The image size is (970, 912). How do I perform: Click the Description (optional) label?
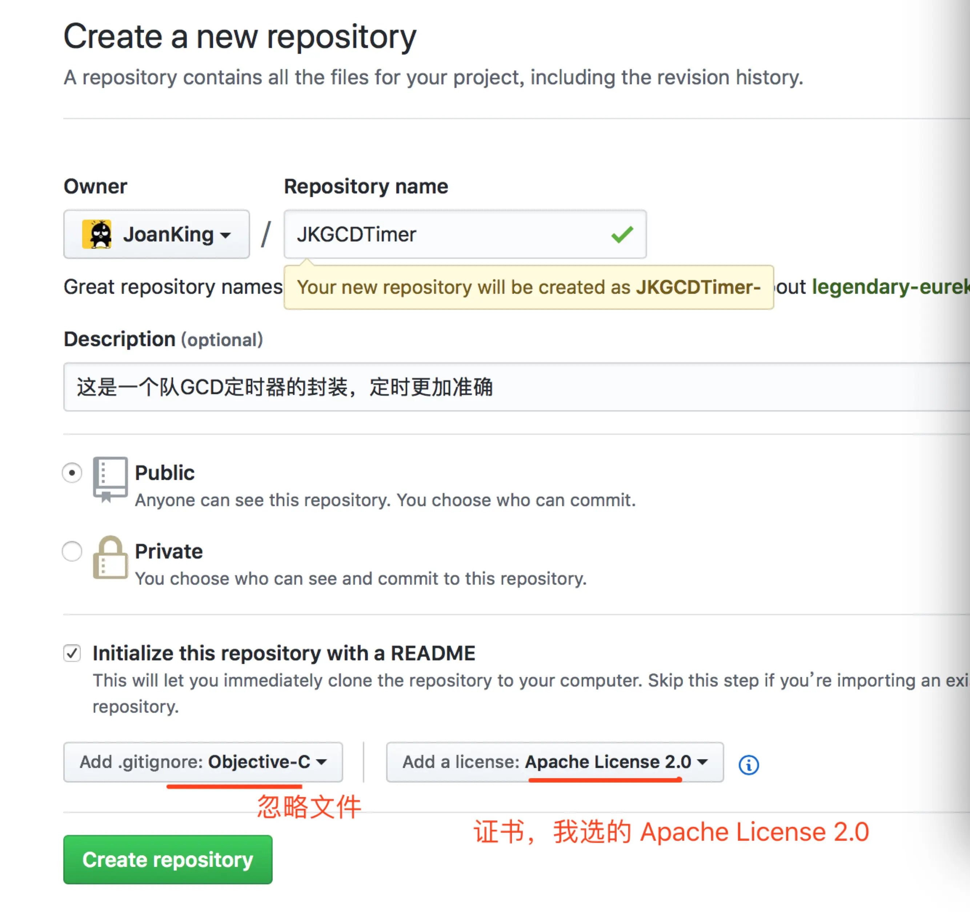[x=164, y=339]
